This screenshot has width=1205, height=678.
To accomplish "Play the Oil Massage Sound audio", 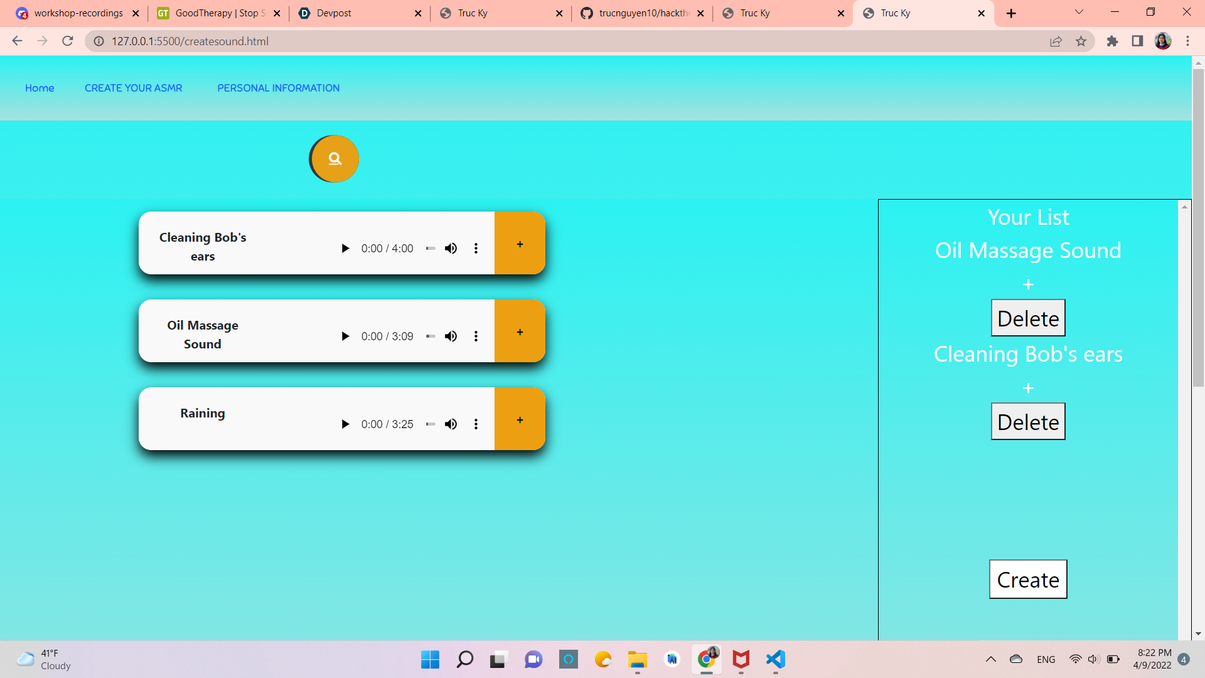I will pos(345,336).
